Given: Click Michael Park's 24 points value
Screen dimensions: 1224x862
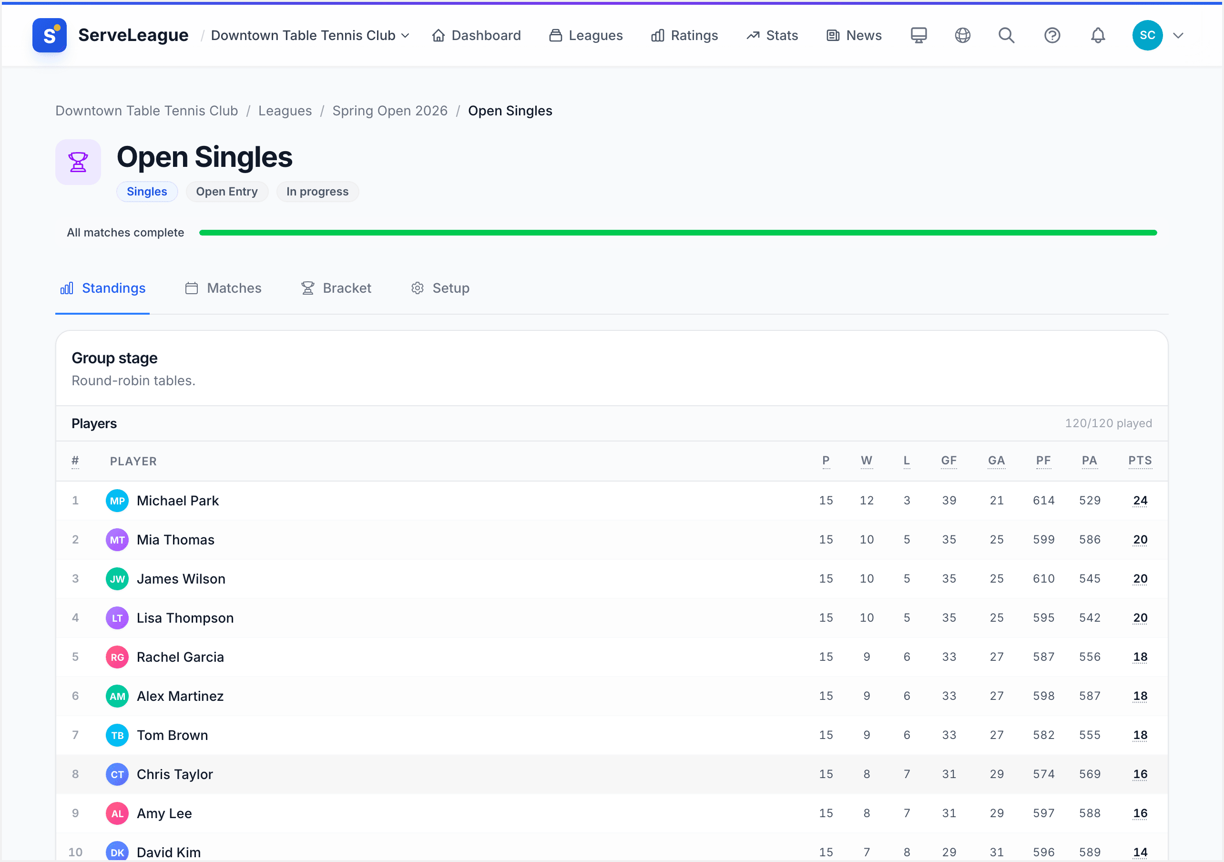Looking at the screenshot, I should [x=1140, y=501].
